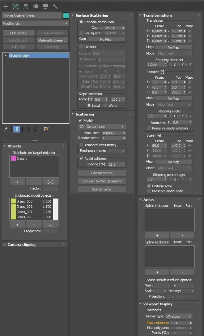Click the MaterialByElement modifier button
Image resolution: width=204 pixels, height=336 pixels.
pos(52,40)
